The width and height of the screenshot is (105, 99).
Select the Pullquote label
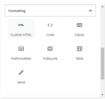pos(50,59)
